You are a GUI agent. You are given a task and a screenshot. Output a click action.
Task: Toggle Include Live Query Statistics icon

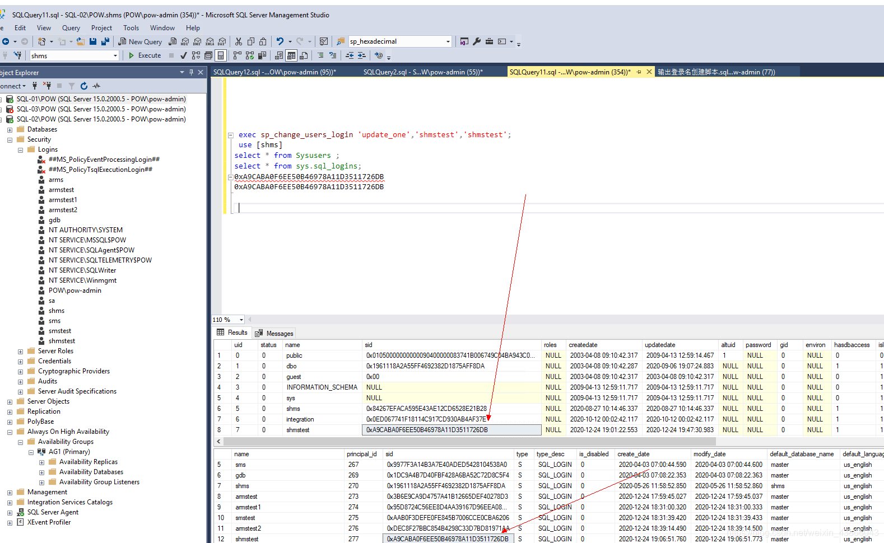click(x=250, y=55)
